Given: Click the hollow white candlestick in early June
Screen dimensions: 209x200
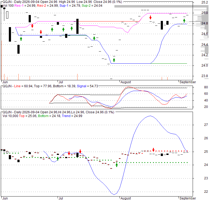Looking at the screenshot, I should point(7,15).
